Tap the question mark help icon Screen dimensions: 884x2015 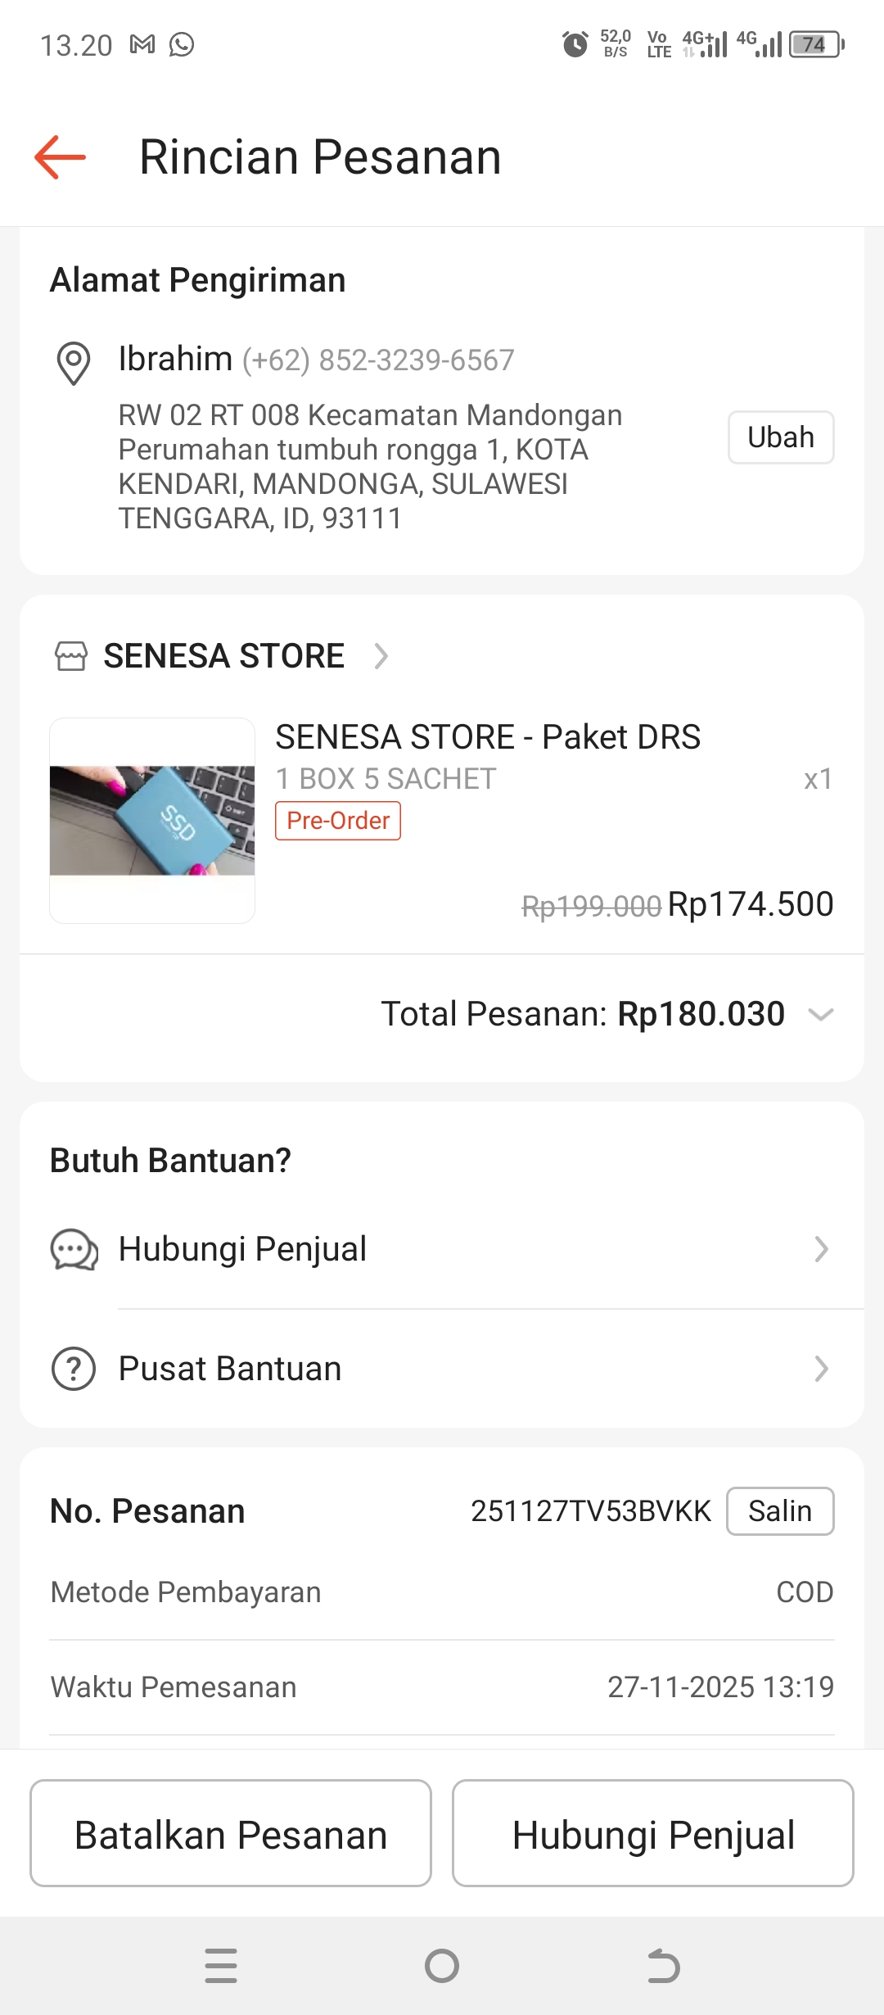(x=74, y=1369)
